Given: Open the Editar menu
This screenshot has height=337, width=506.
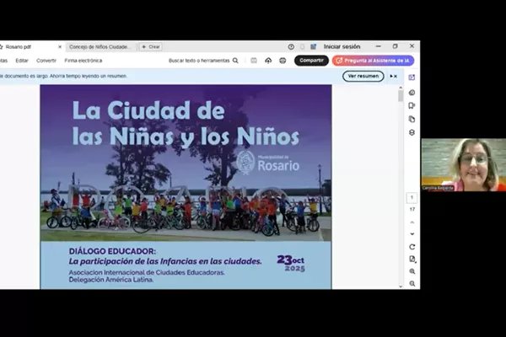Looking at the screenshot, I should [22, 61].
